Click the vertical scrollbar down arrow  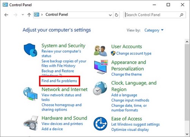[187, 134]
